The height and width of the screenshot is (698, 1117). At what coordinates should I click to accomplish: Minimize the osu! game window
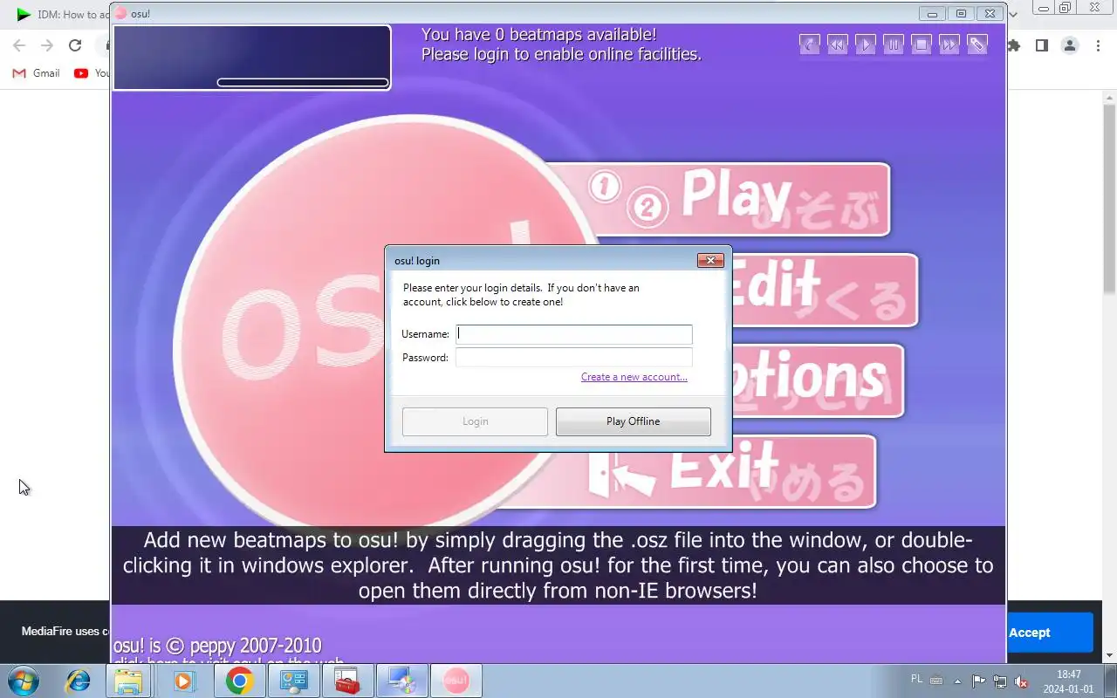pos(932,14)
